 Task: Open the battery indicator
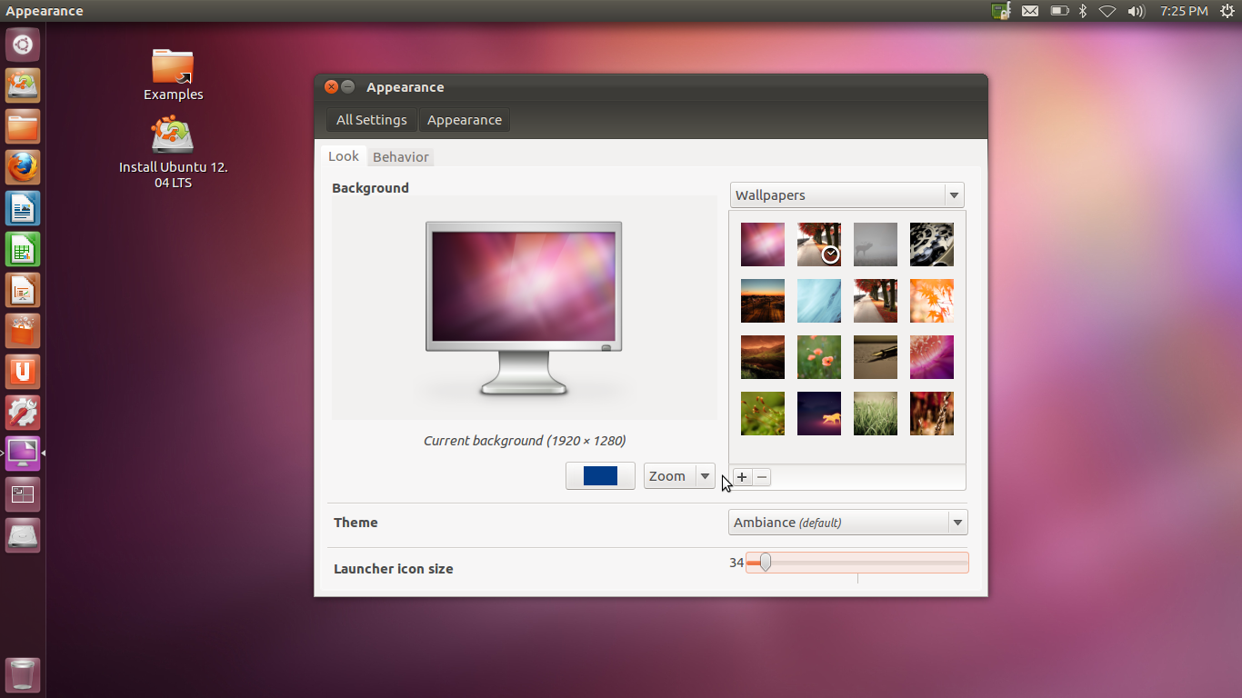[1059, 11]
